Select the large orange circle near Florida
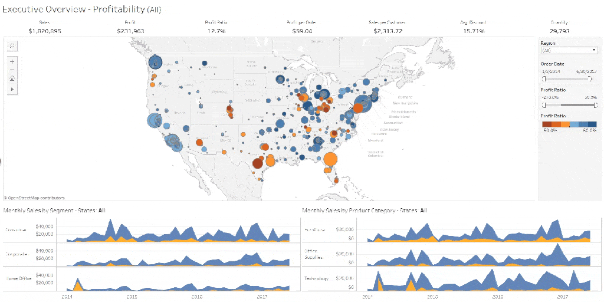This screenshot has height=302, width=604. [x=330, y=159]
